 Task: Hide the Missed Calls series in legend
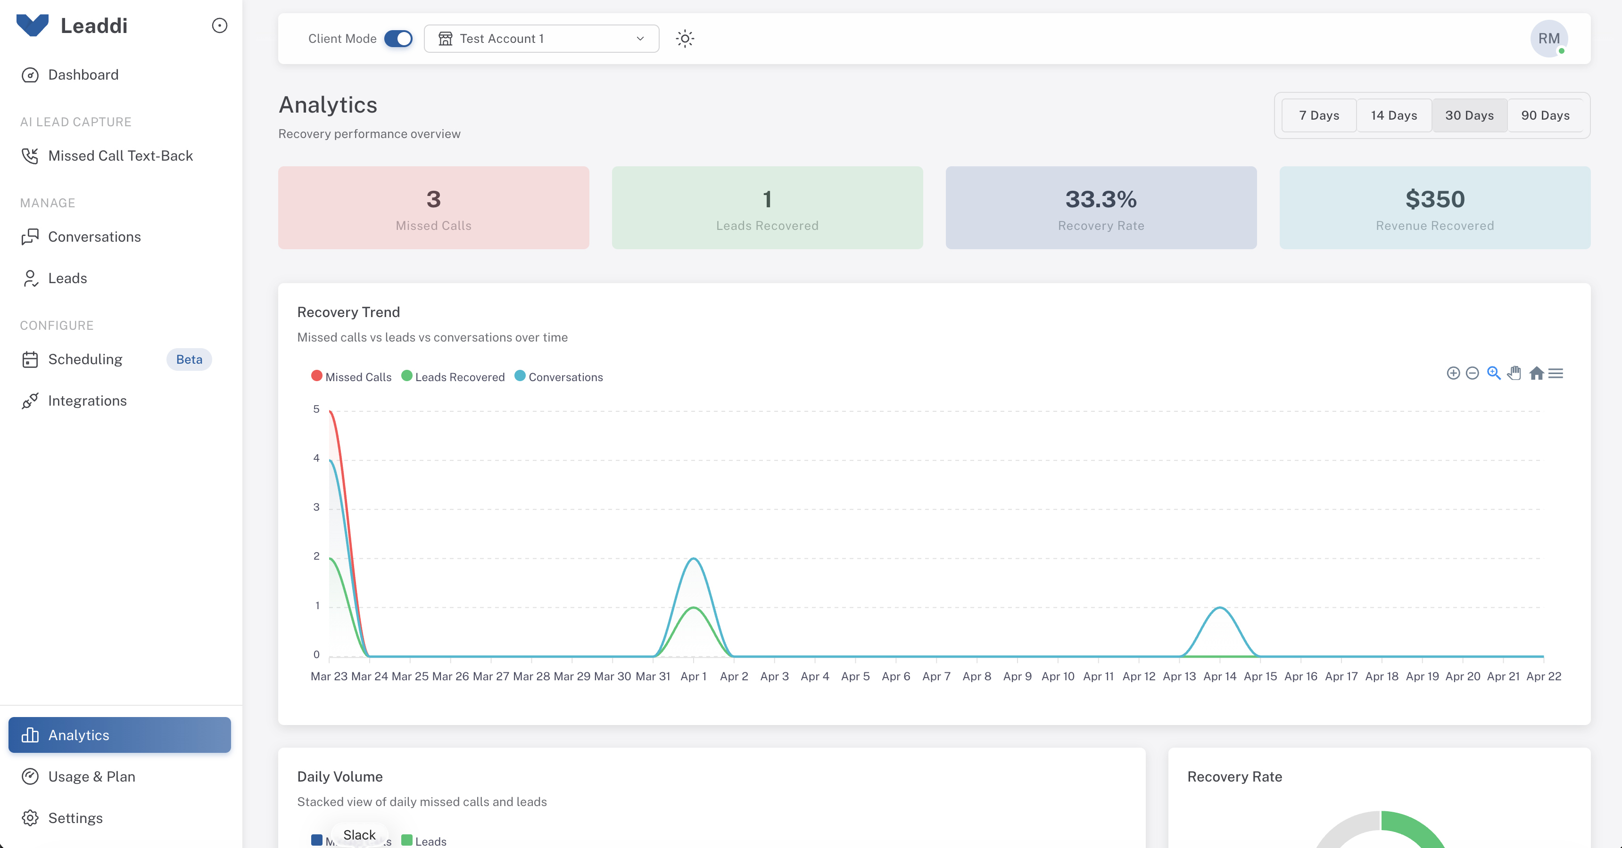tap(351, 377)
